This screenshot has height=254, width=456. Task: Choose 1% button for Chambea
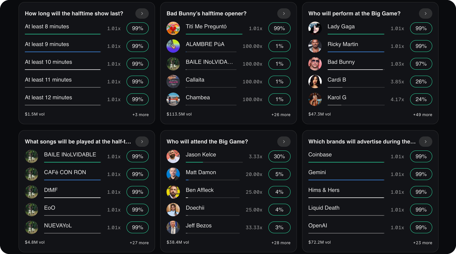click(x=279, y=99)
